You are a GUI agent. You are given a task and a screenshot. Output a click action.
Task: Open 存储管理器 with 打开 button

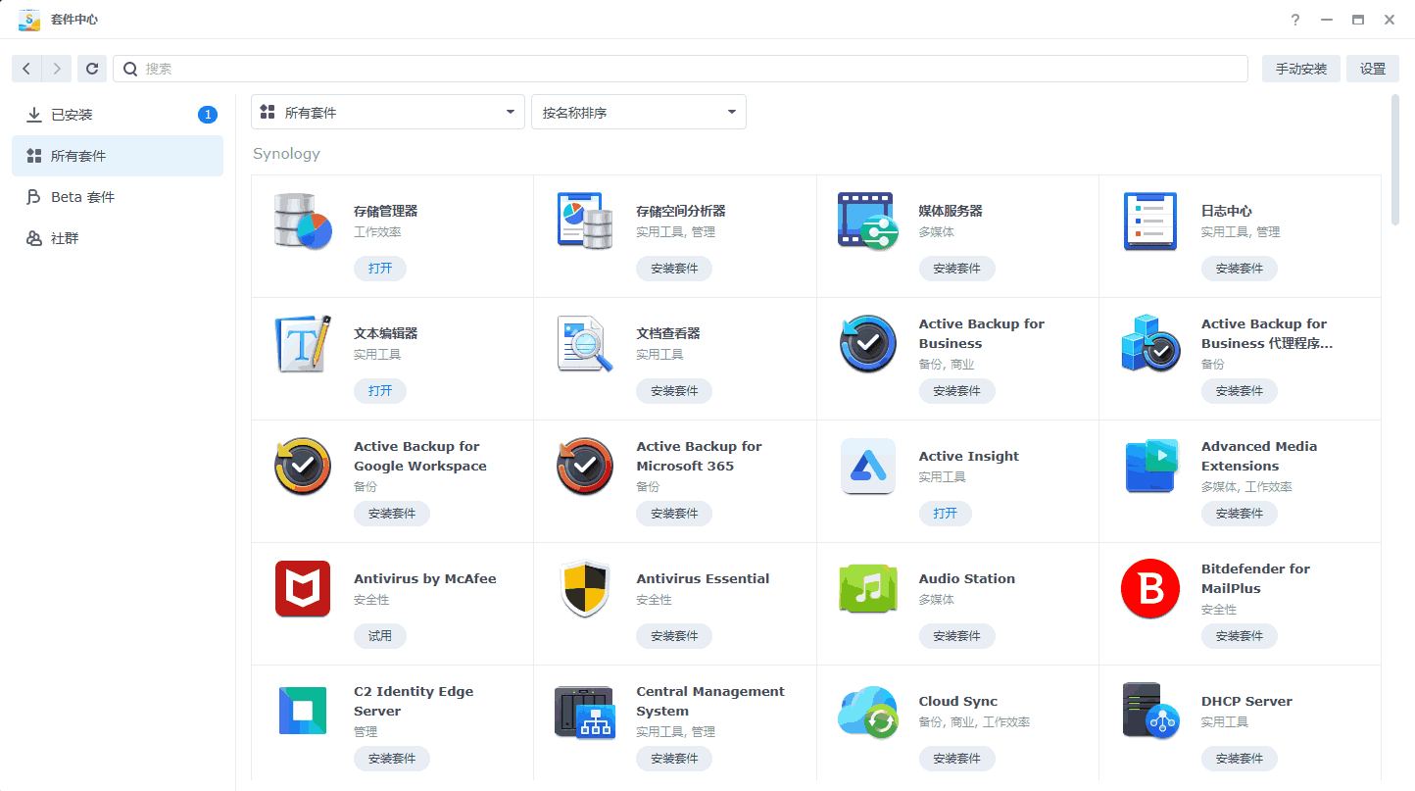click(380, 269)
